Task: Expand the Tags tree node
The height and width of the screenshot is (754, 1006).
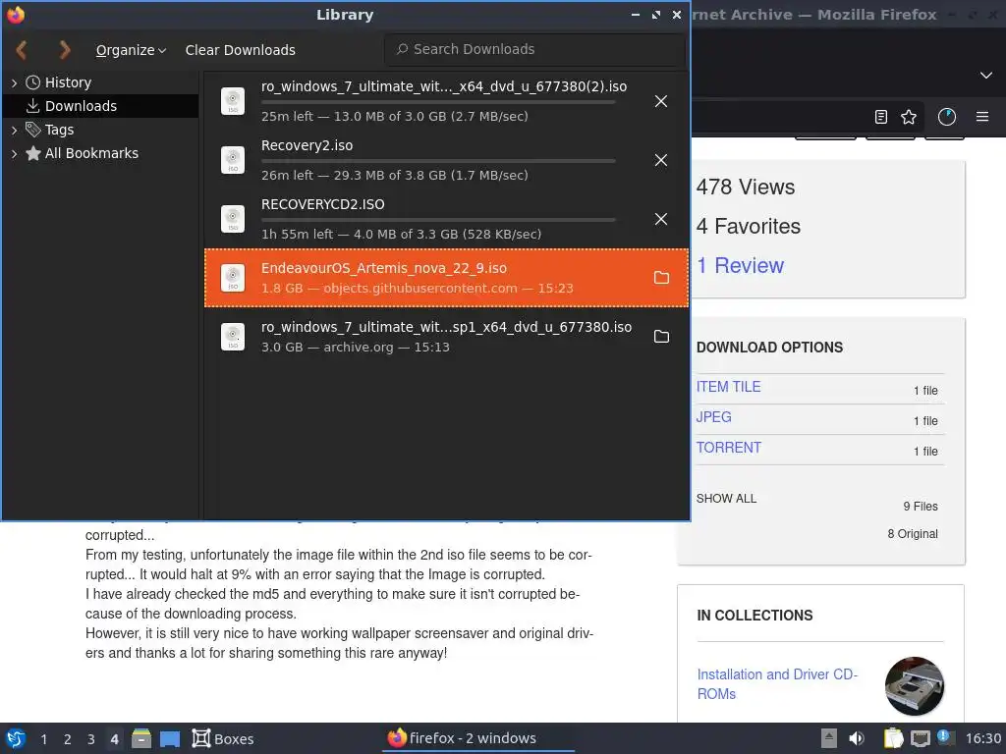Action: point(14,130)
